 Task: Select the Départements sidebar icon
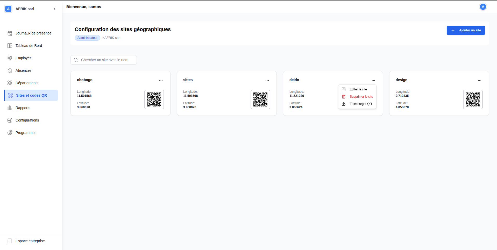coord(10,83)
